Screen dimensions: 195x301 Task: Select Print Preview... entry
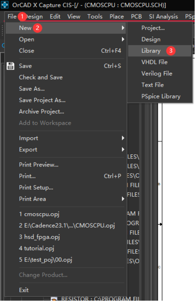tap(38, 165)
